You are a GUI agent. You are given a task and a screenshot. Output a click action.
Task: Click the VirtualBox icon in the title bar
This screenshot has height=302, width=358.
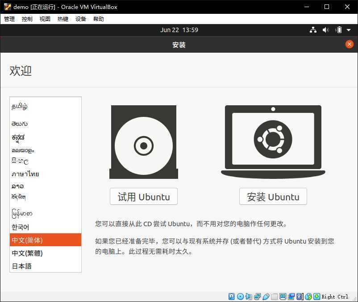coord(7,7)
